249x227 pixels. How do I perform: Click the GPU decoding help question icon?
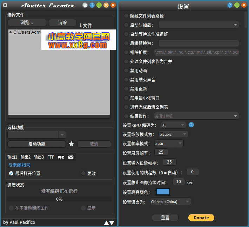[191, 125]
